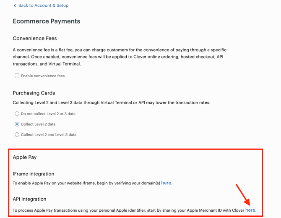The height and width of the screenshot is (218, 281).
Task: Select the 'Do not collect Level 2 or 3 data' radio button
Action: click(17, 114)
